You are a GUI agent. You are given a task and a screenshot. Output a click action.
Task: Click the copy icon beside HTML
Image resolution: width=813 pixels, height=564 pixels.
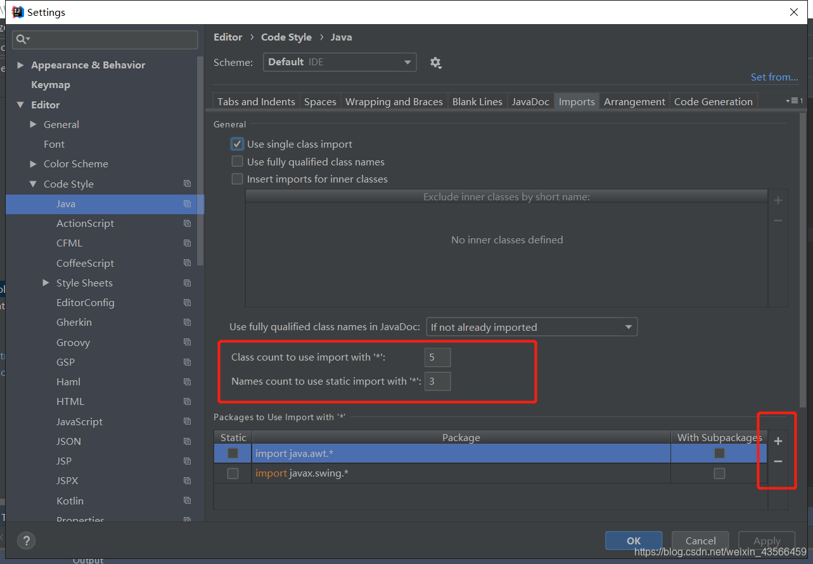click(x=187, y=401)
